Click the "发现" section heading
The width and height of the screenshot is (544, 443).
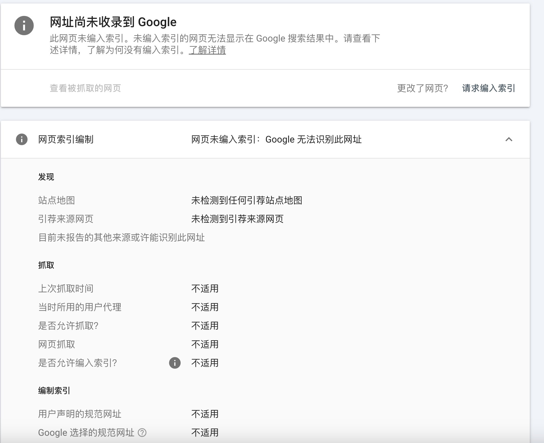[46, 177]
